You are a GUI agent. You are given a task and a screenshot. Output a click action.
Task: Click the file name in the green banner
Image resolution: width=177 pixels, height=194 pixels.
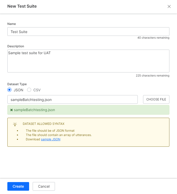pyautogui.click(x=34, y=110)
